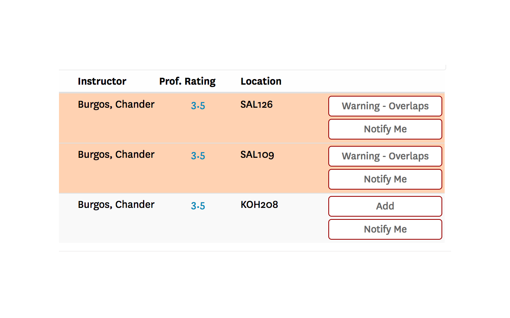Select instructor Burgos, Chander in the middle row
The image size is (510, 318).
click(x=116, y=154)
